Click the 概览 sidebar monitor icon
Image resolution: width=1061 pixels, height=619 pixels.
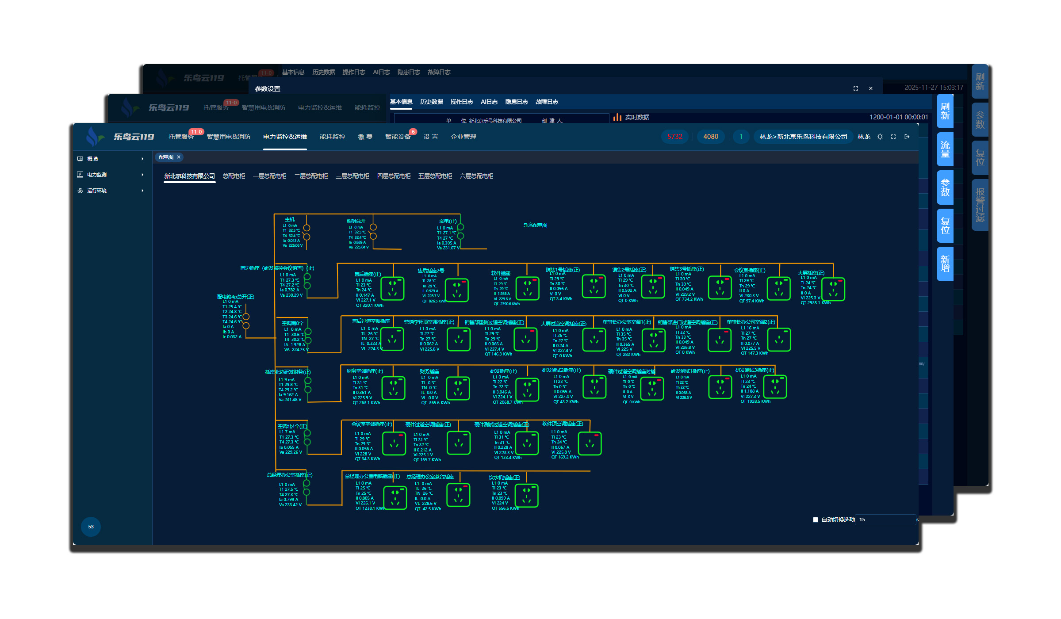click(80, 159)
